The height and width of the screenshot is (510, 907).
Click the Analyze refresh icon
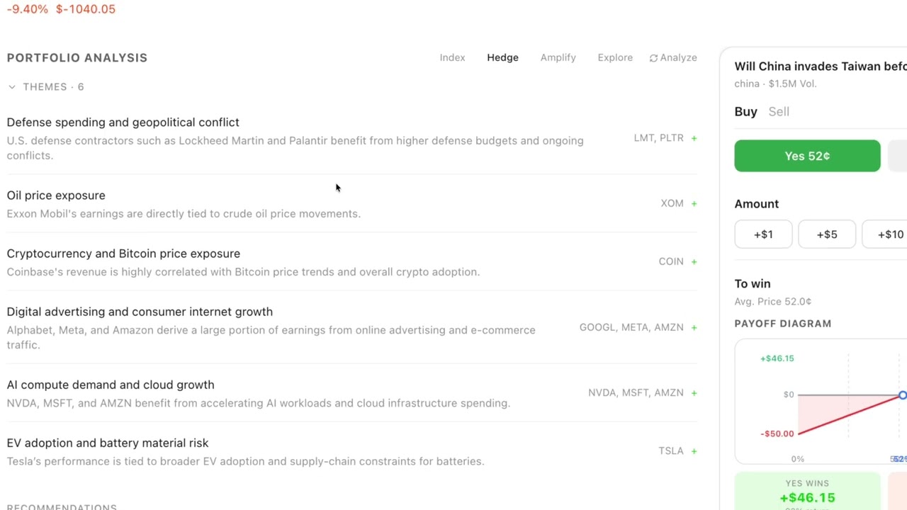(x=653, y=58)
